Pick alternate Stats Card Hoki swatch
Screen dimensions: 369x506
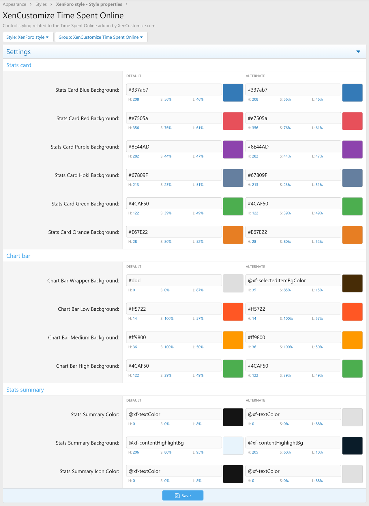352,178
